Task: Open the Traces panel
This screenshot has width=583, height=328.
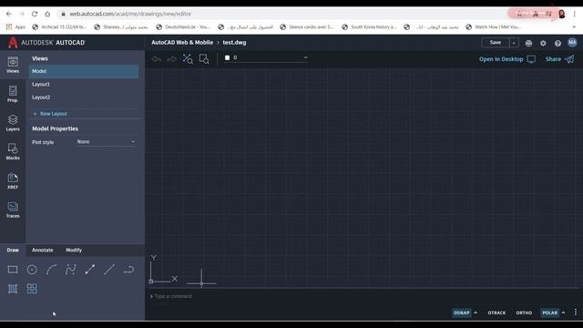Action: pos(13,210)
